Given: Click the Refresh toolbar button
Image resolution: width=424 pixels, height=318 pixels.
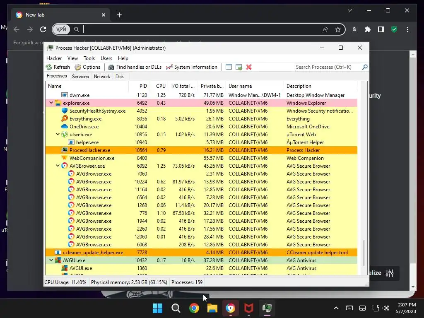Looking at the screenshot, I should [x=58, y=67].
